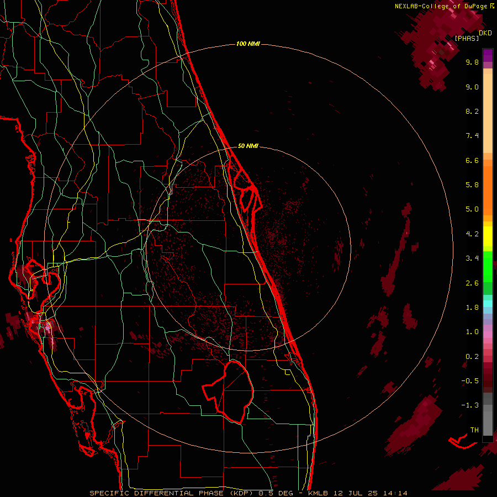Image resolution: width=497 pixels, height=497 pixels.
Task: Click the DKD product code label
Action: point(485,33)
